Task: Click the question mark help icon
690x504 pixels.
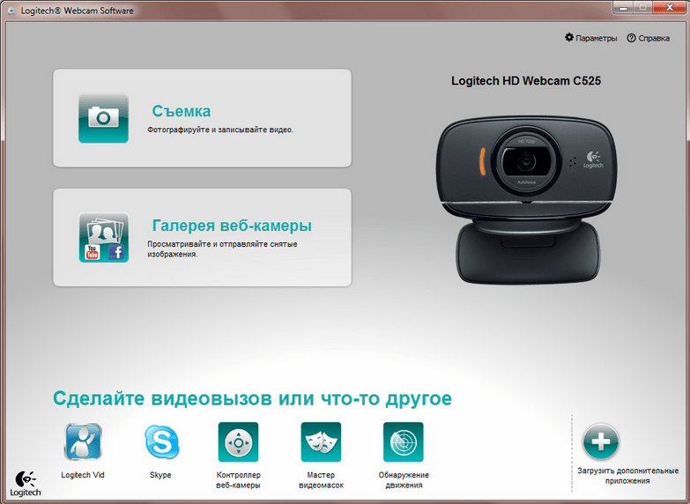Action: tap(632, 38)
